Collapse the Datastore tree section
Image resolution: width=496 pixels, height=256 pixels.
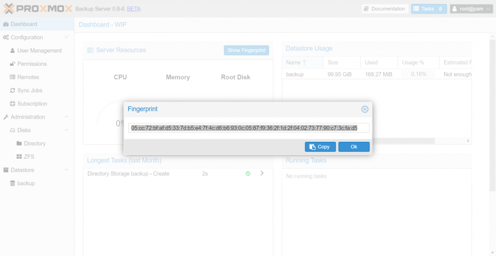(x=66, y=170)
